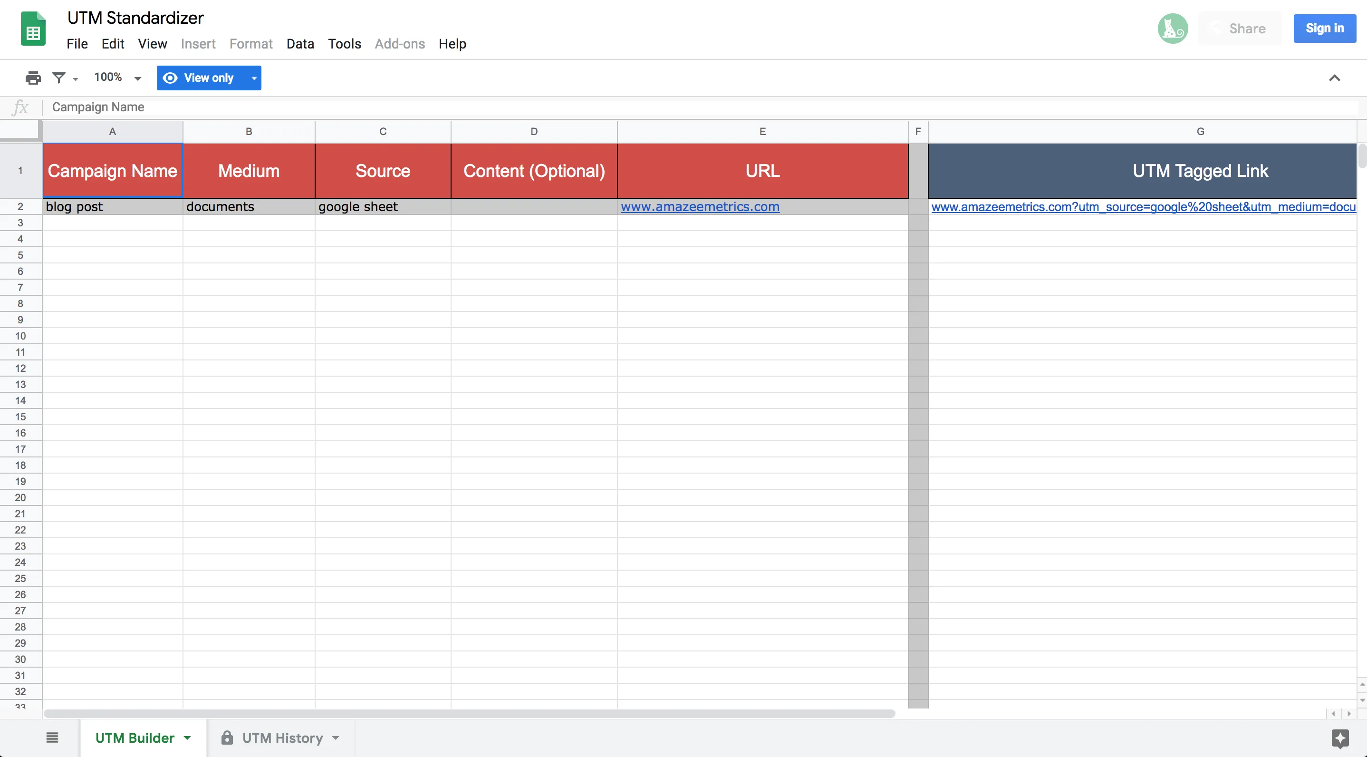Open the all-sheets list hamburger icon
1367x757 pixels.
pos(51,738)
